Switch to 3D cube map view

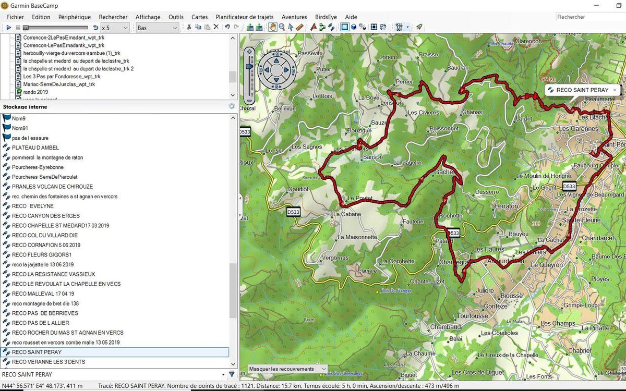(x=354, y=27)
